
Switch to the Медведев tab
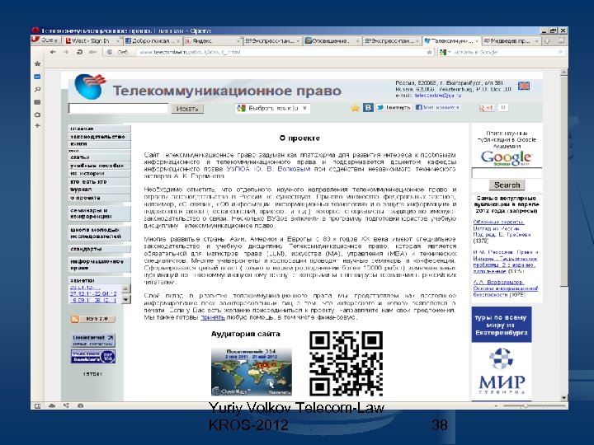[x=511, y=40]
